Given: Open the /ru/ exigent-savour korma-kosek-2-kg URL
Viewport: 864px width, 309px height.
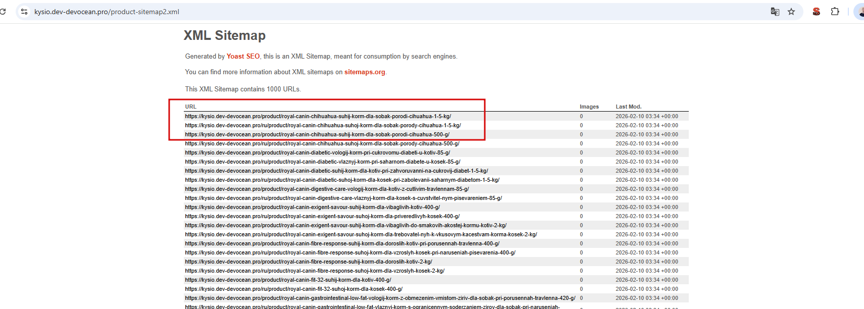Looking at the screenshot, I should 361,234.
